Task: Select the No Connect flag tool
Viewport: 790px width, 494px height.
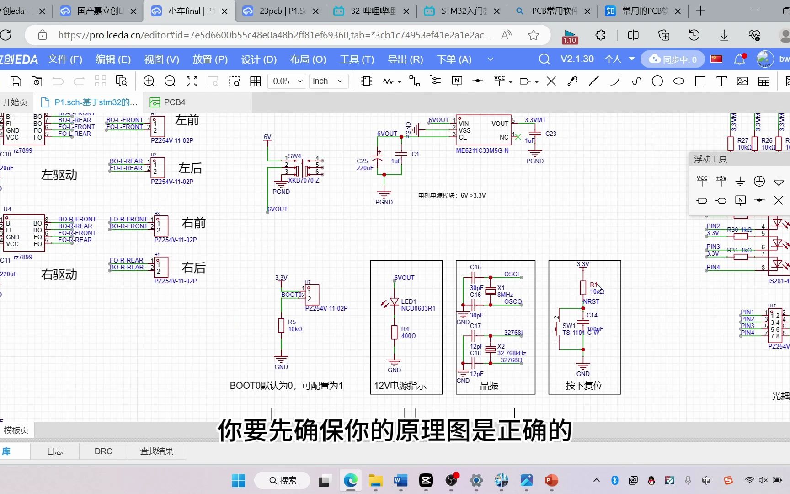Action: (551, 81)
